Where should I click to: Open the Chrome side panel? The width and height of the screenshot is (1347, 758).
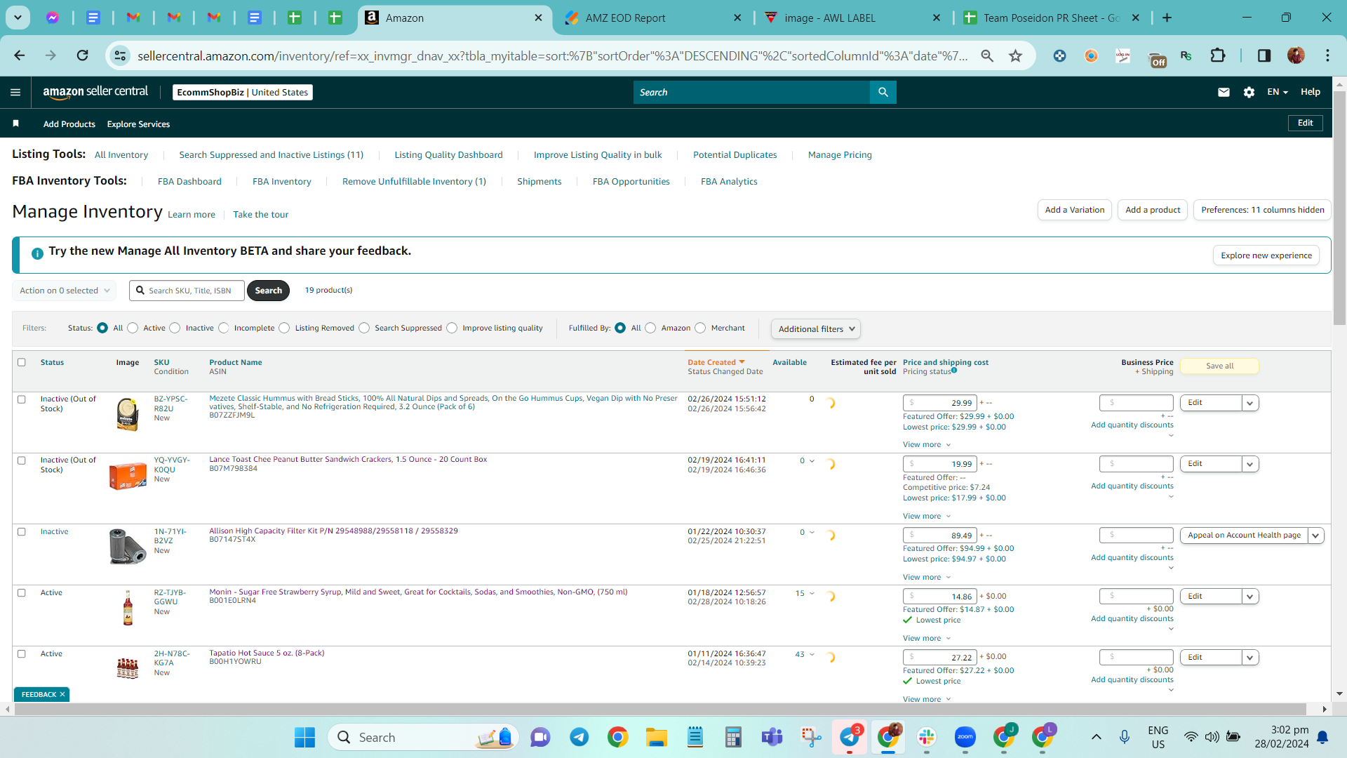pos(1264,55)
